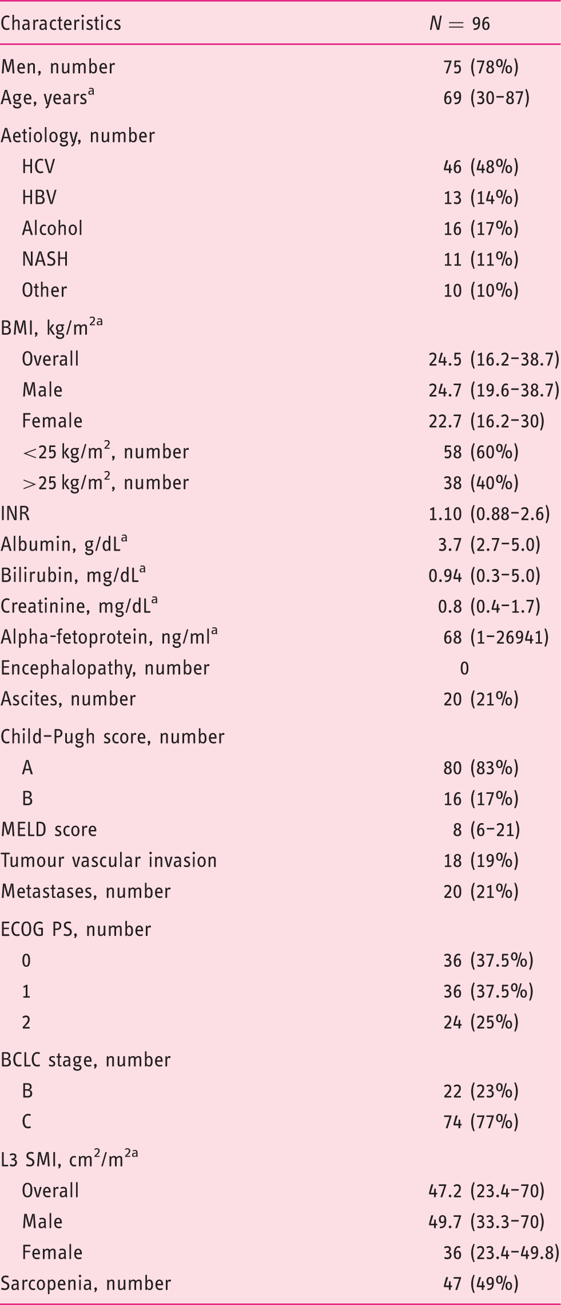
Task: Click the Alcohol row label
Action: pyautogui.click(x=52, y=228)
